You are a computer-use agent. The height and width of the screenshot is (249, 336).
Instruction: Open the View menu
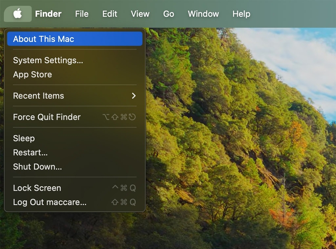(x=140, y=14)
